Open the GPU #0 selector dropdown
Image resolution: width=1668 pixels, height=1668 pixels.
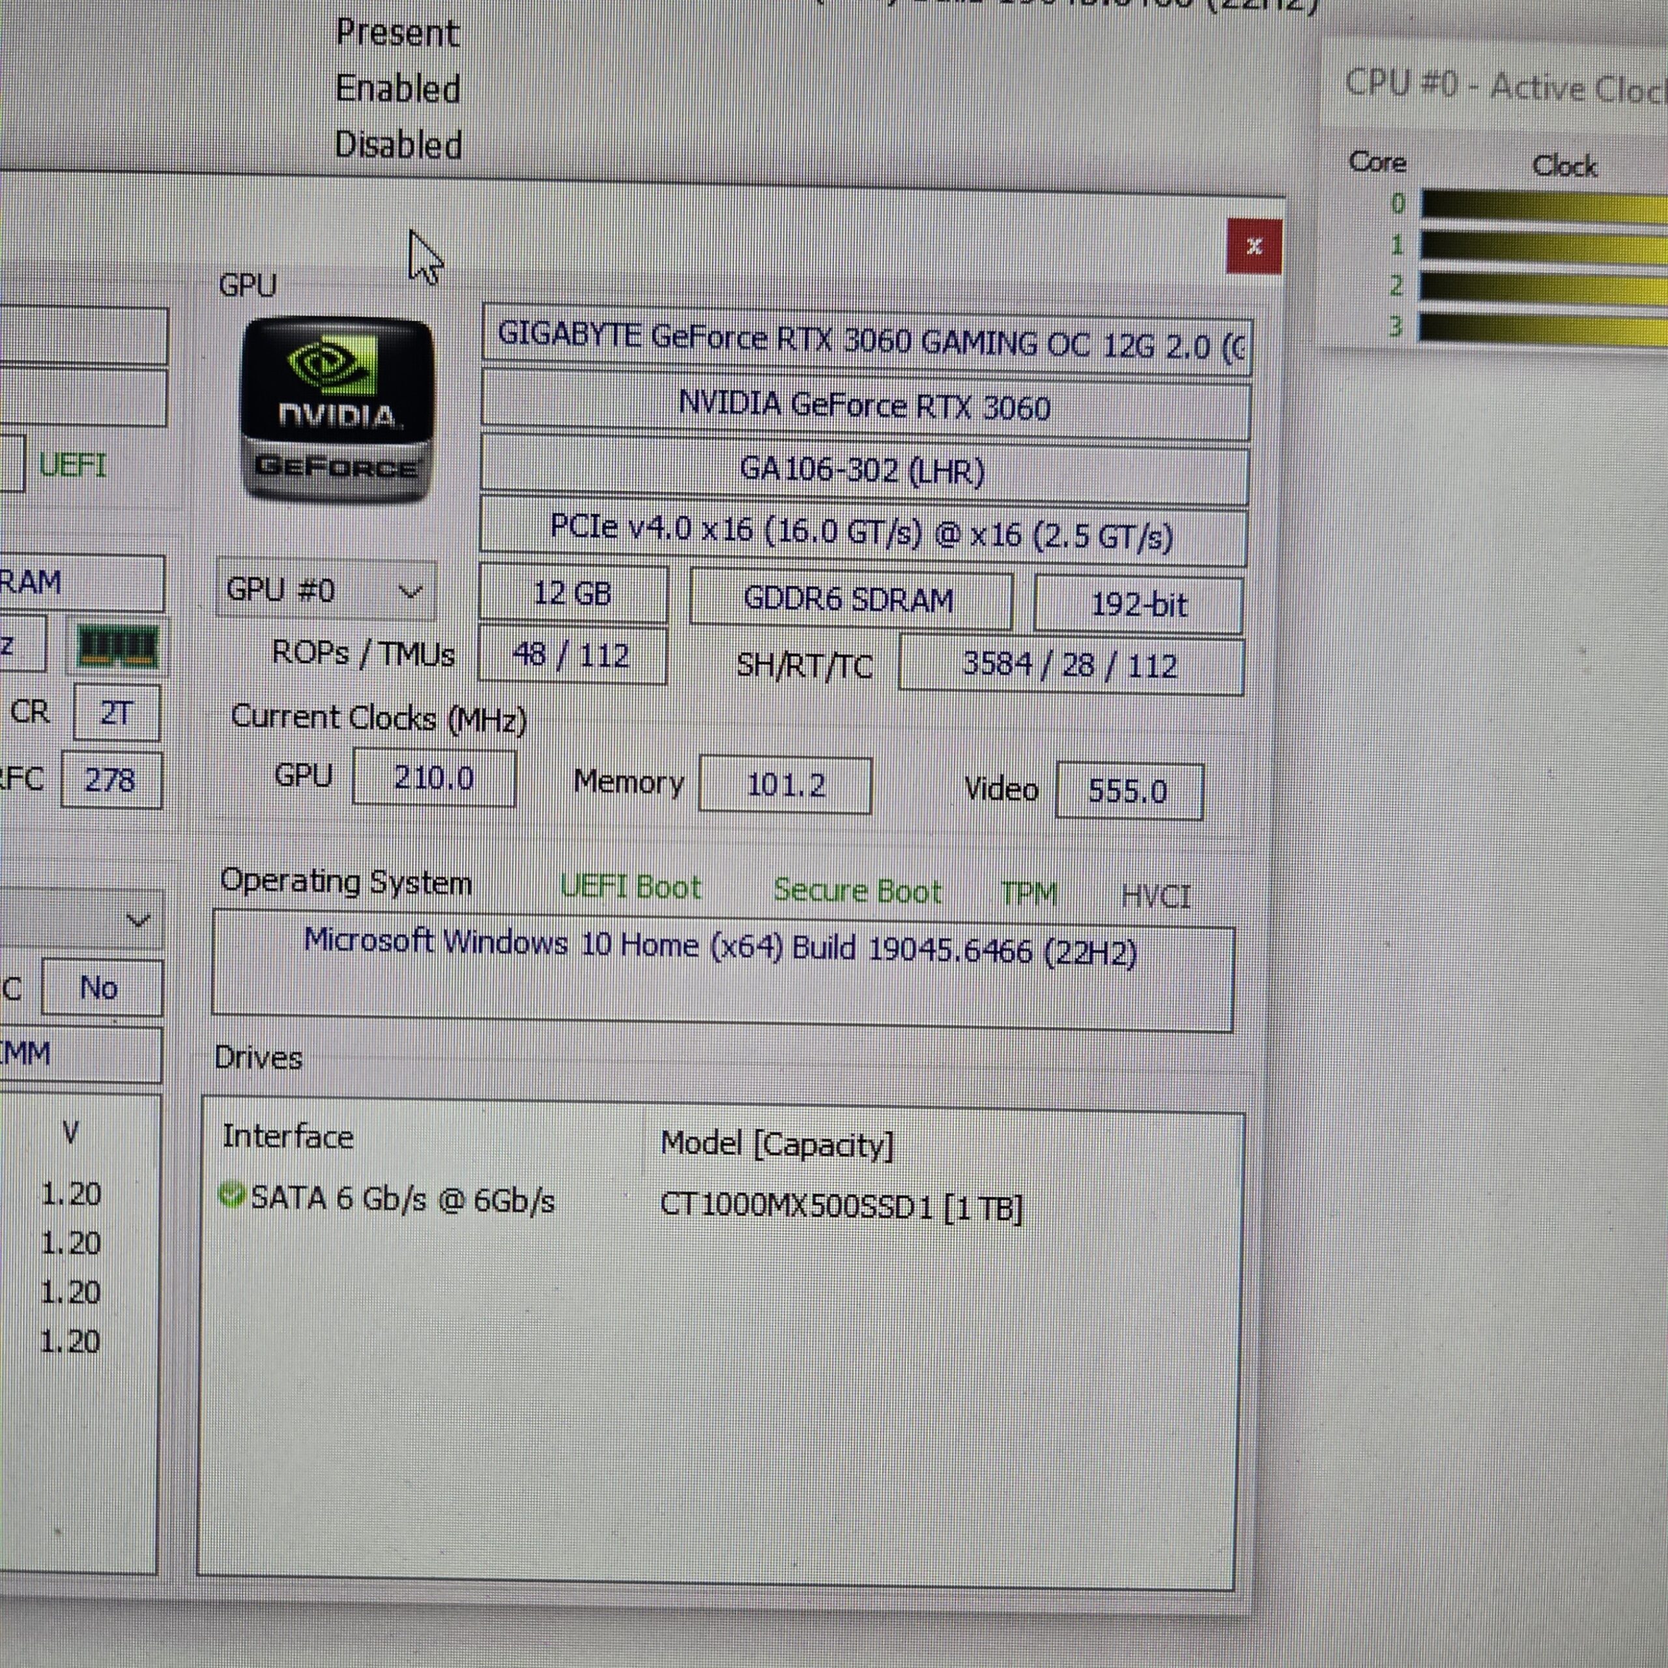pos(326,590)
